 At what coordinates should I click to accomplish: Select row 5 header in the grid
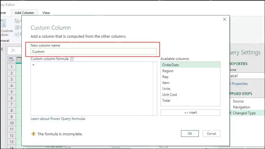coord(12,92)
